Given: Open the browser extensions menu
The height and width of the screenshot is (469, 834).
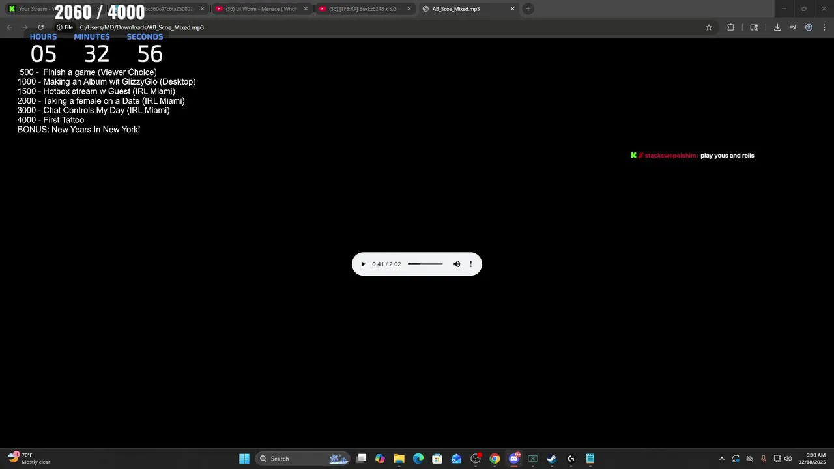Looking at the screenshot, I should 730,27.
